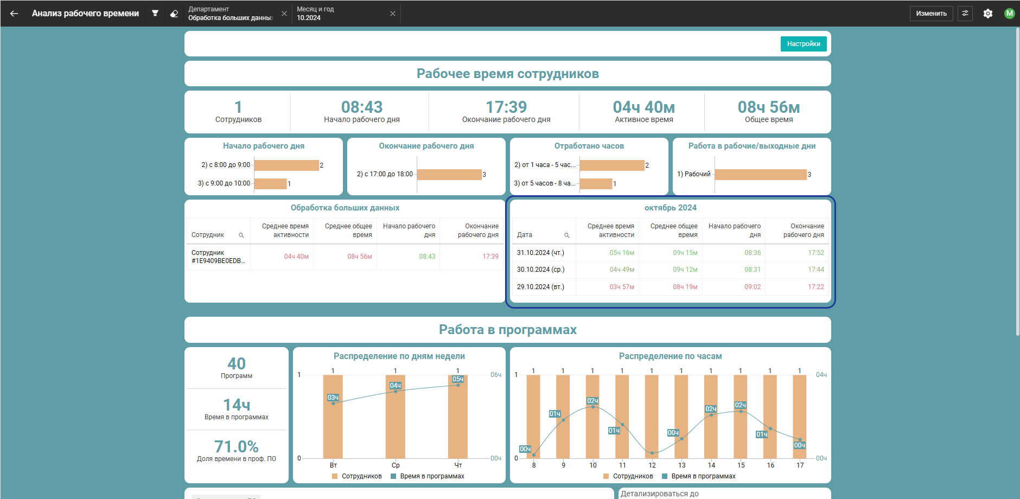Image resolution: width=1020 pixels, height=499 pixels.
Task: Click the Чт bar in weekday chart
Action: [x=458, y=417]
